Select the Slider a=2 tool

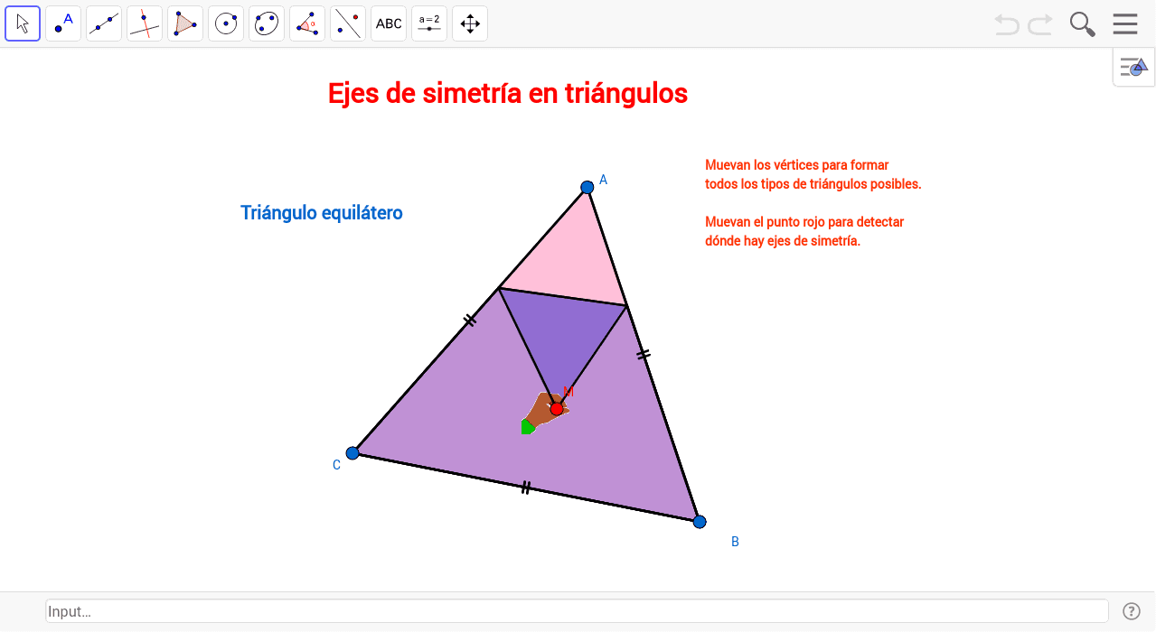429,23
